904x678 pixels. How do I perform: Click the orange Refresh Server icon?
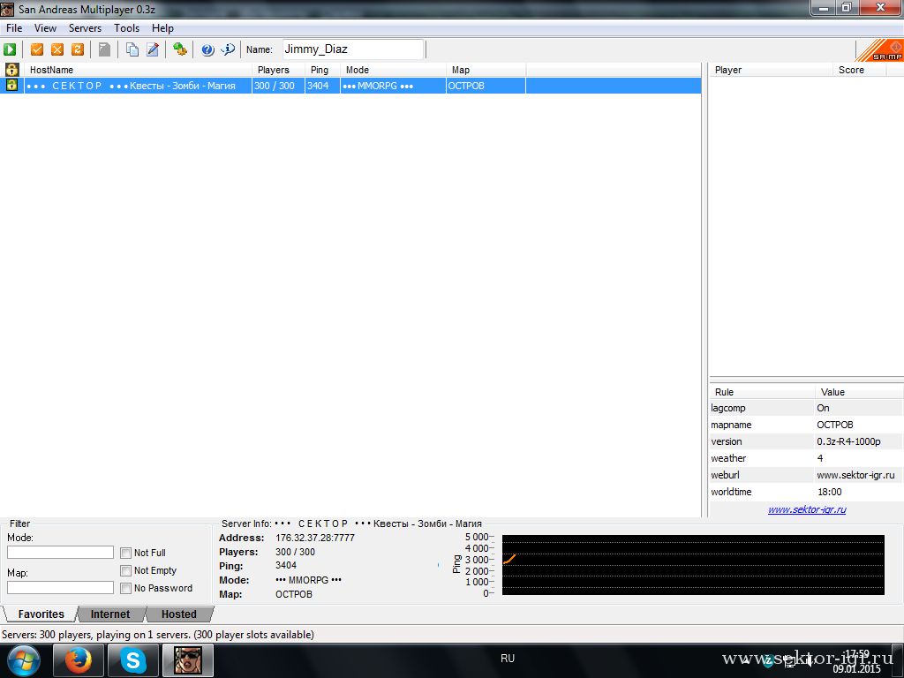(x=78, y=49)
